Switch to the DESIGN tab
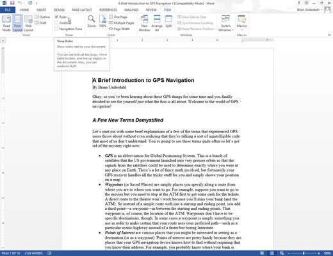This screenshot has width=333, height=256. (x=59, y=10)
